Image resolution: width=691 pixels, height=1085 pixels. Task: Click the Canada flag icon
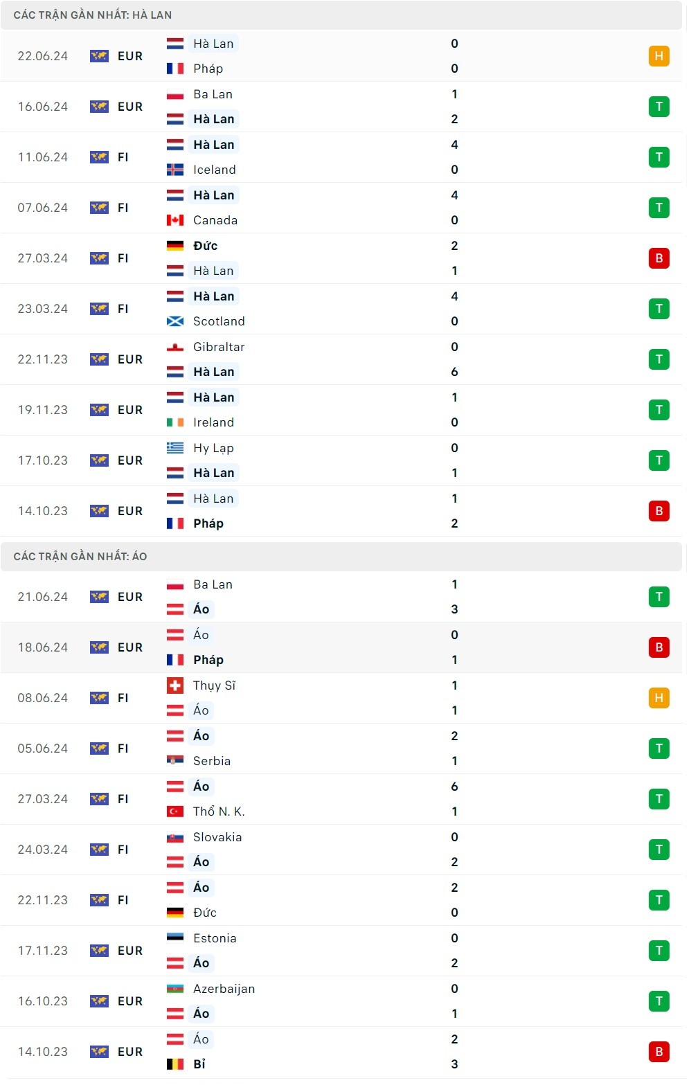175,220
